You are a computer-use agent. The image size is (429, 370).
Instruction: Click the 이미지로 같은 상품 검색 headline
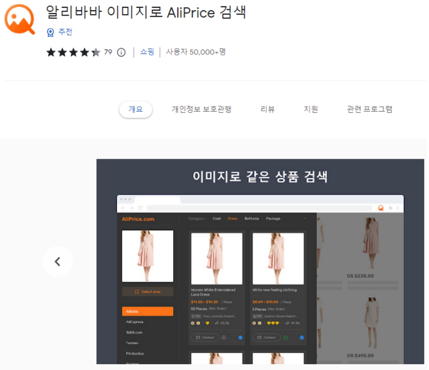pos(260,176)
